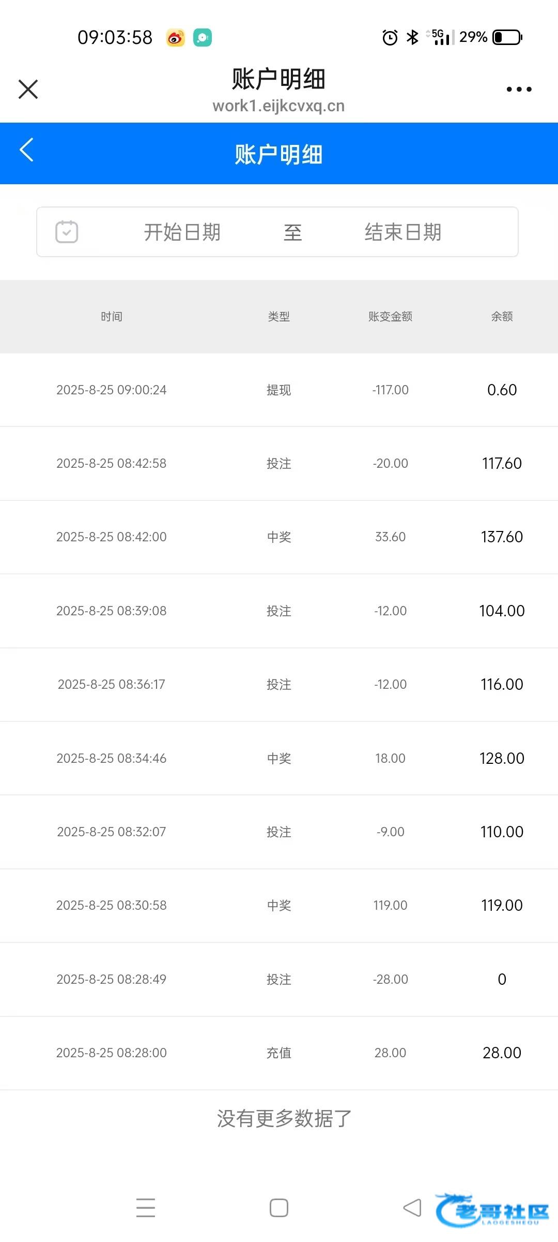Tap the Weibo icon in status bar
The image size is (558, 1242).
click(176, 38)
